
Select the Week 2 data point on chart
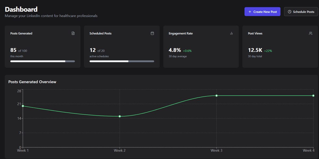tap(120, 116)
